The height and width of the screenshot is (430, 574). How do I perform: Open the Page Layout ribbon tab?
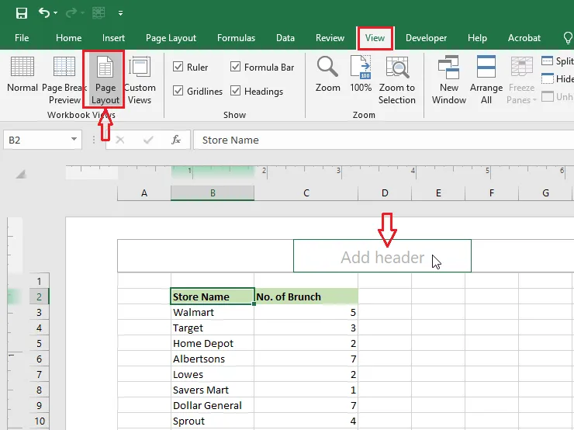(171, 38)
